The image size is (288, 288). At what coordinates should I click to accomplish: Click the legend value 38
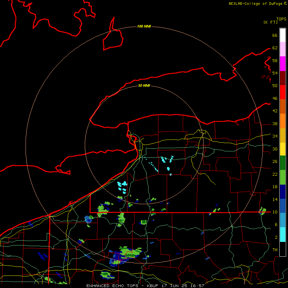[275, 124]
